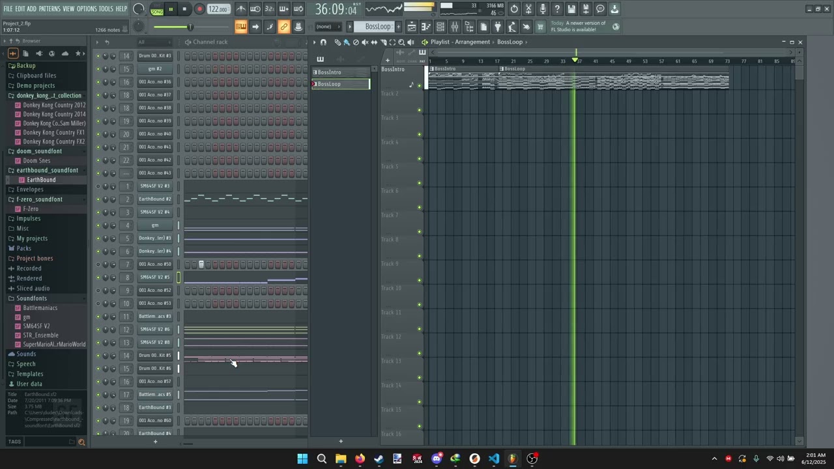Pause playback with the pause button

click(x=171, y=9)
